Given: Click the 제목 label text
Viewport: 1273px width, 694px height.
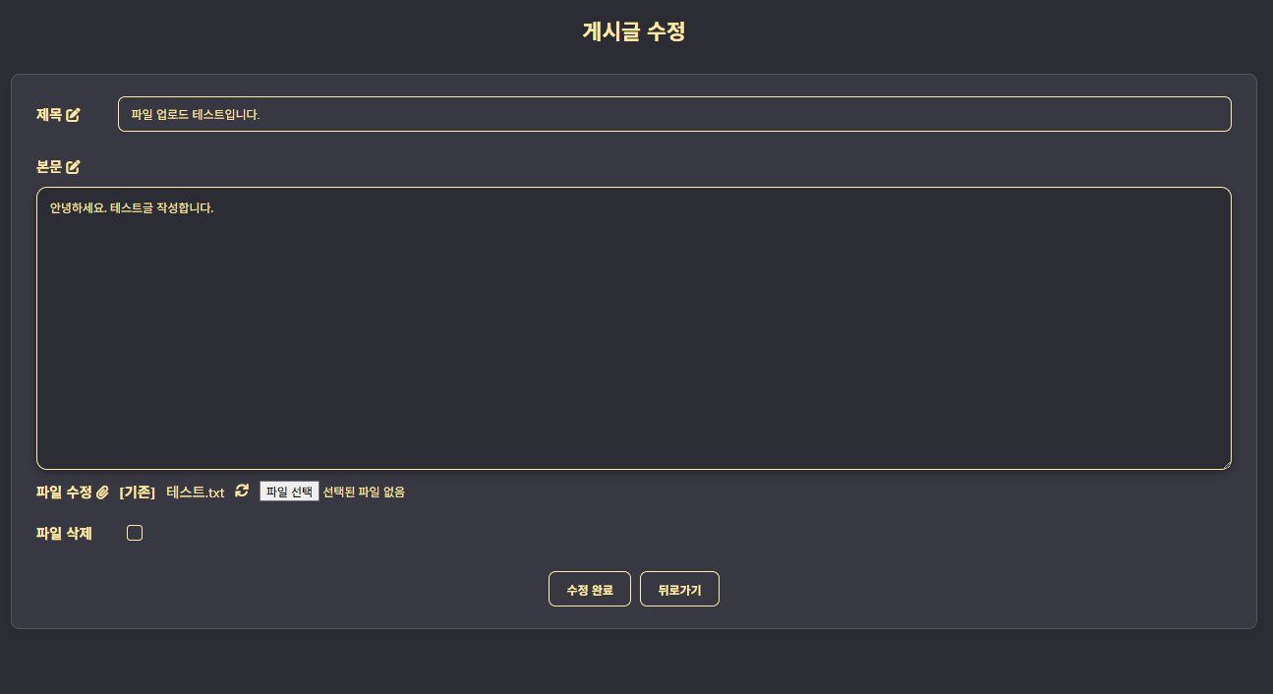Looking at the screenshot, I should tap(49, 115).
